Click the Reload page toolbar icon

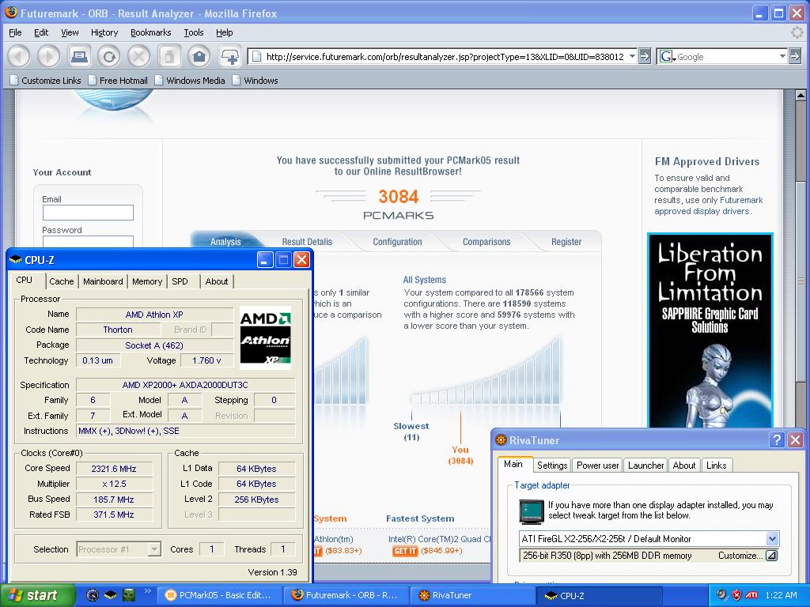(x=109, y=56)
